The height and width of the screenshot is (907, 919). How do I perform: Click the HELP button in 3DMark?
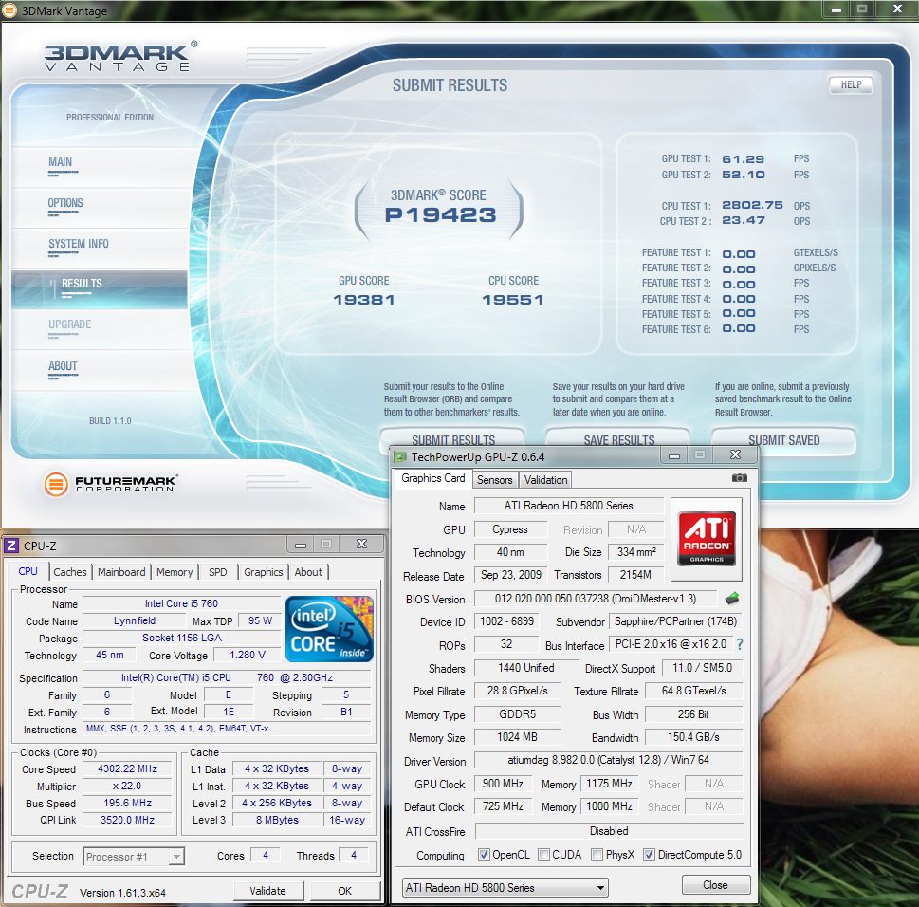coord(851,85)
